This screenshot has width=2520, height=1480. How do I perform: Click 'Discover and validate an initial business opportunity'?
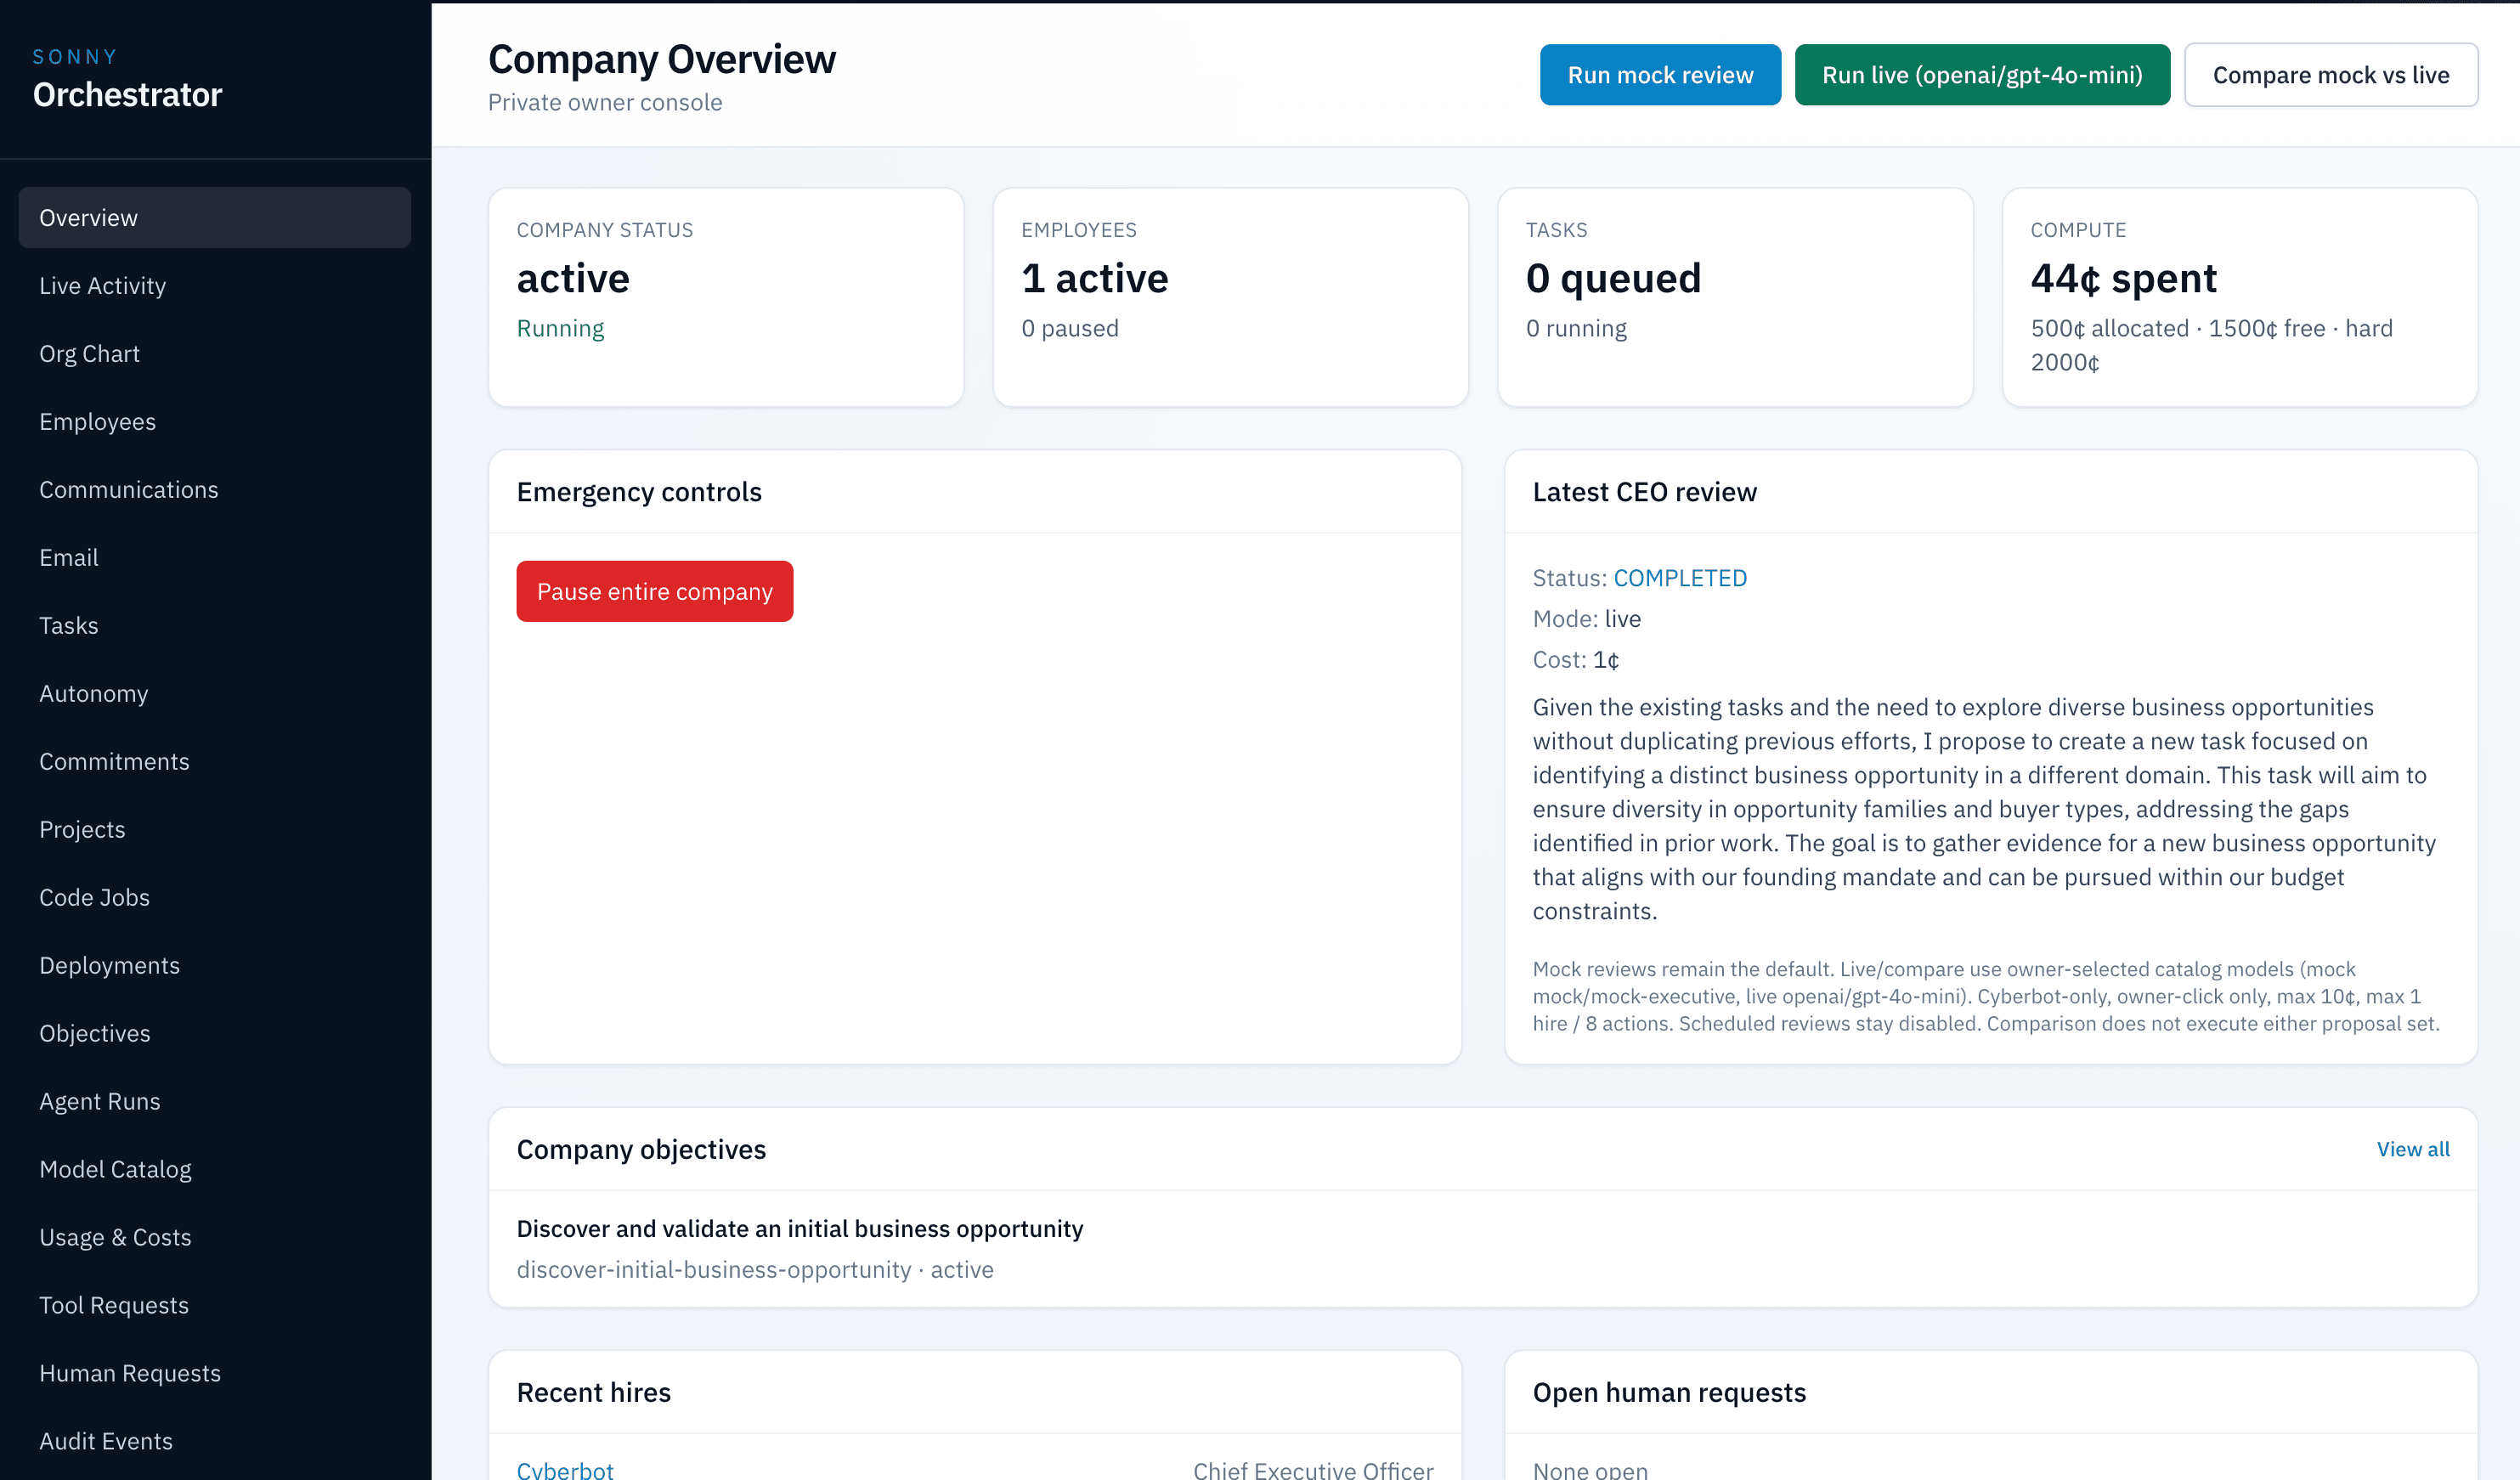[800, 1228]
